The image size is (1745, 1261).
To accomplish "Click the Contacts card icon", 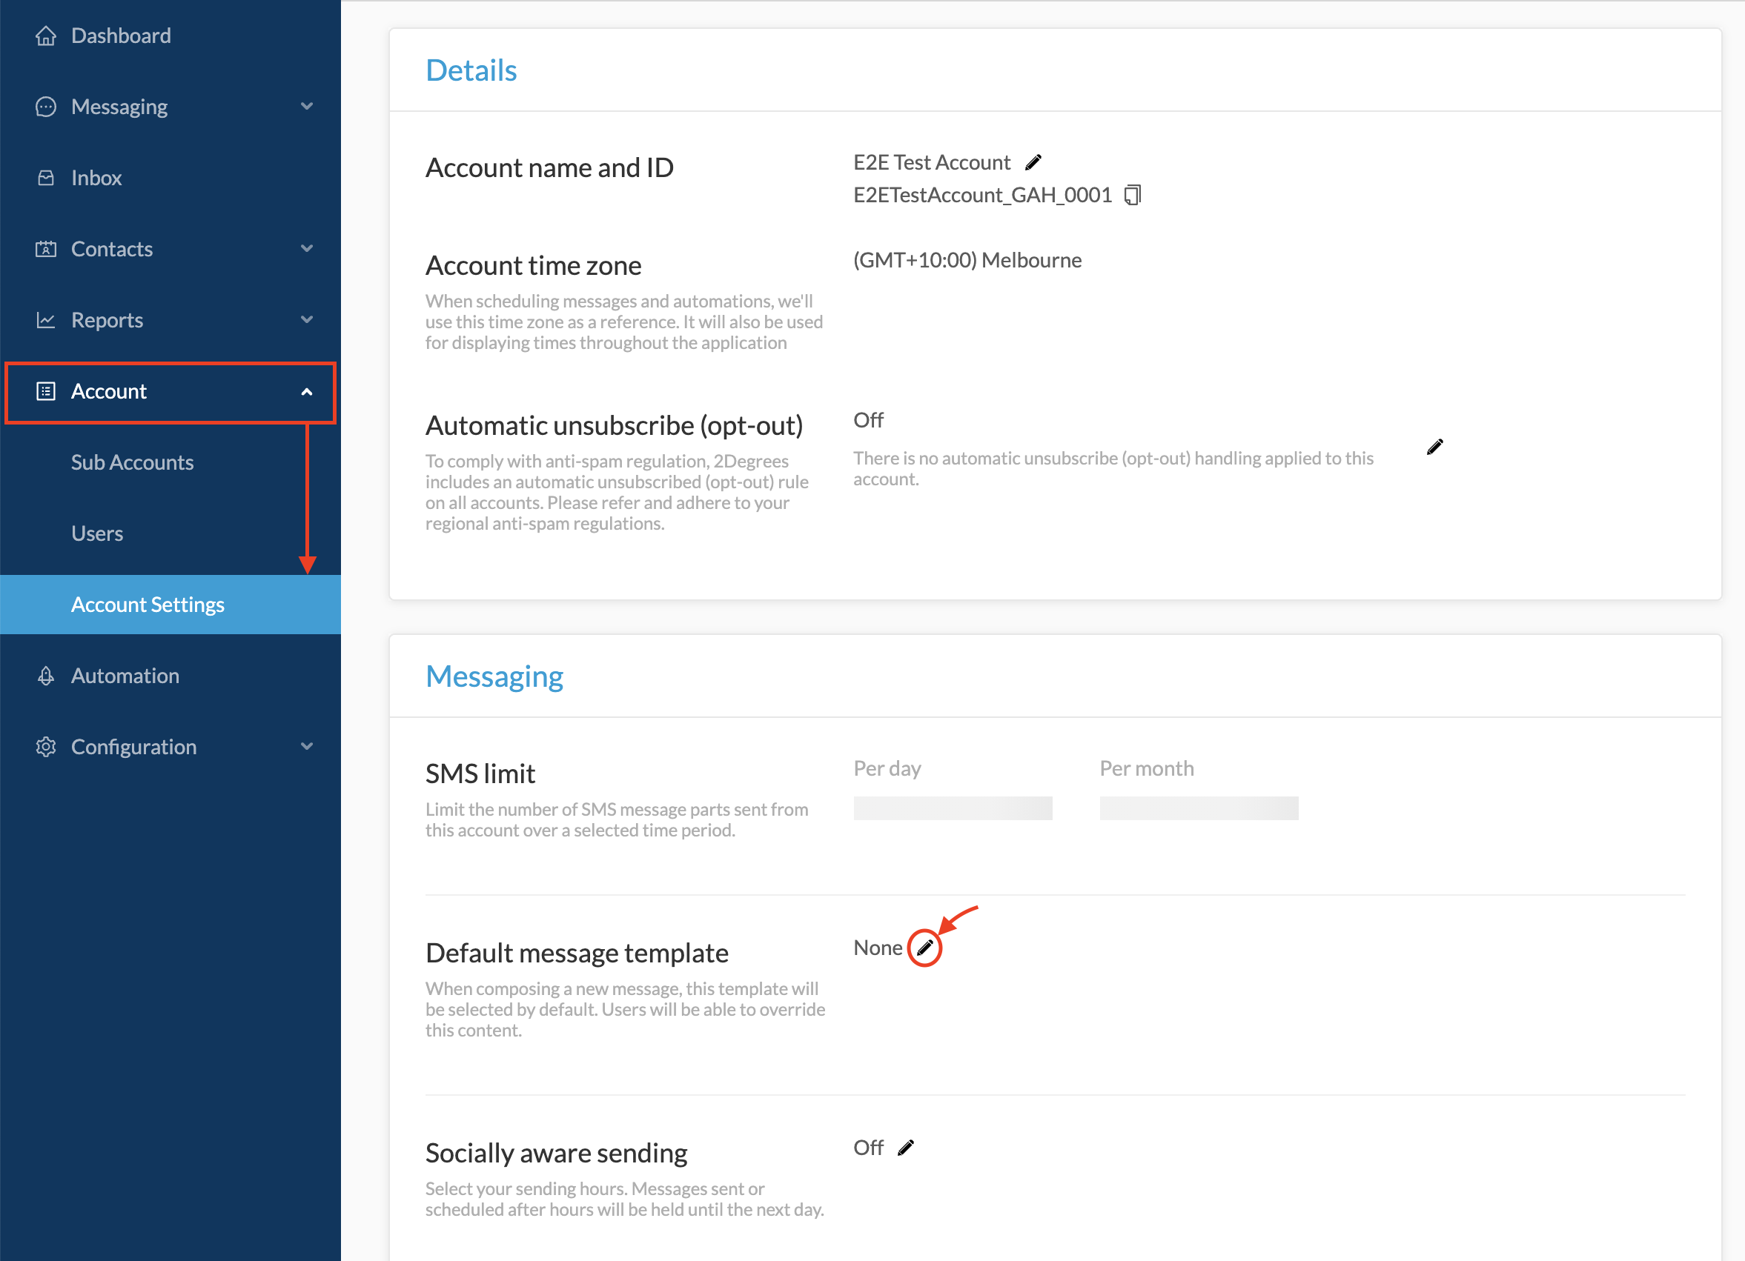I will tap(46, 249).
